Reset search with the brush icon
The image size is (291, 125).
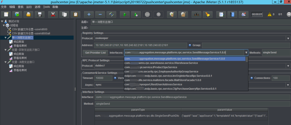coord(208,14)
